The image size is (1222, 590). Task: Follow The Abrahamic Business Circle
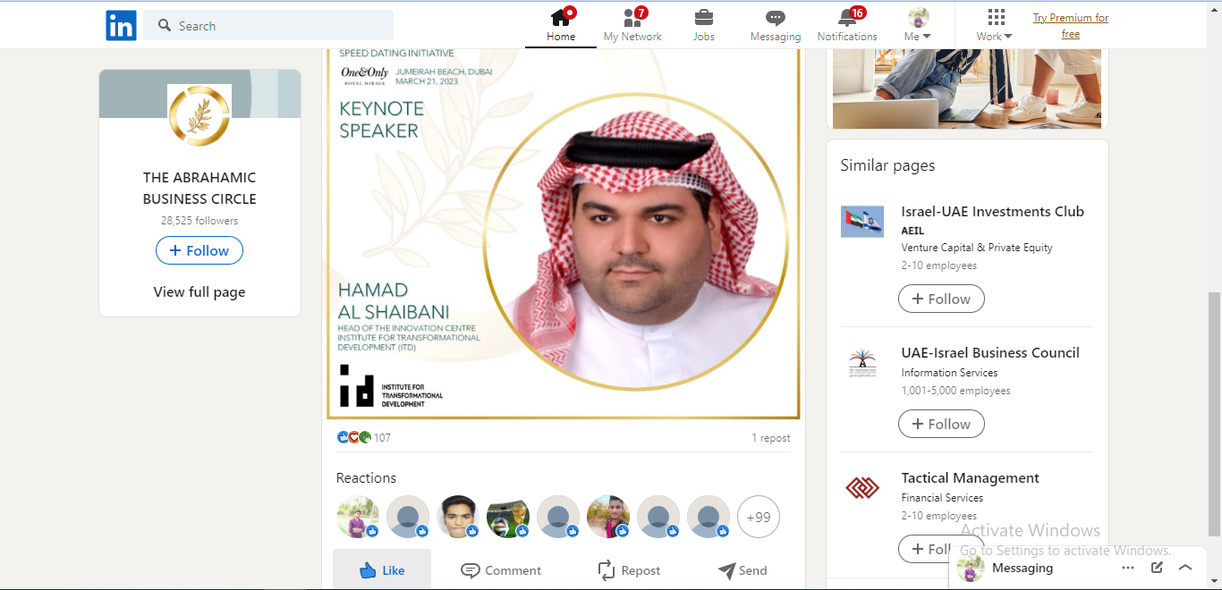pos(199,250)
